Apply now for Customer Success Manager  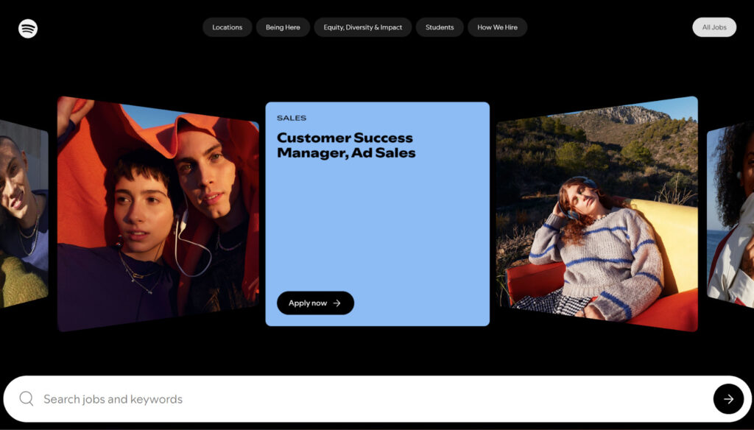click(x=315, y=303)
